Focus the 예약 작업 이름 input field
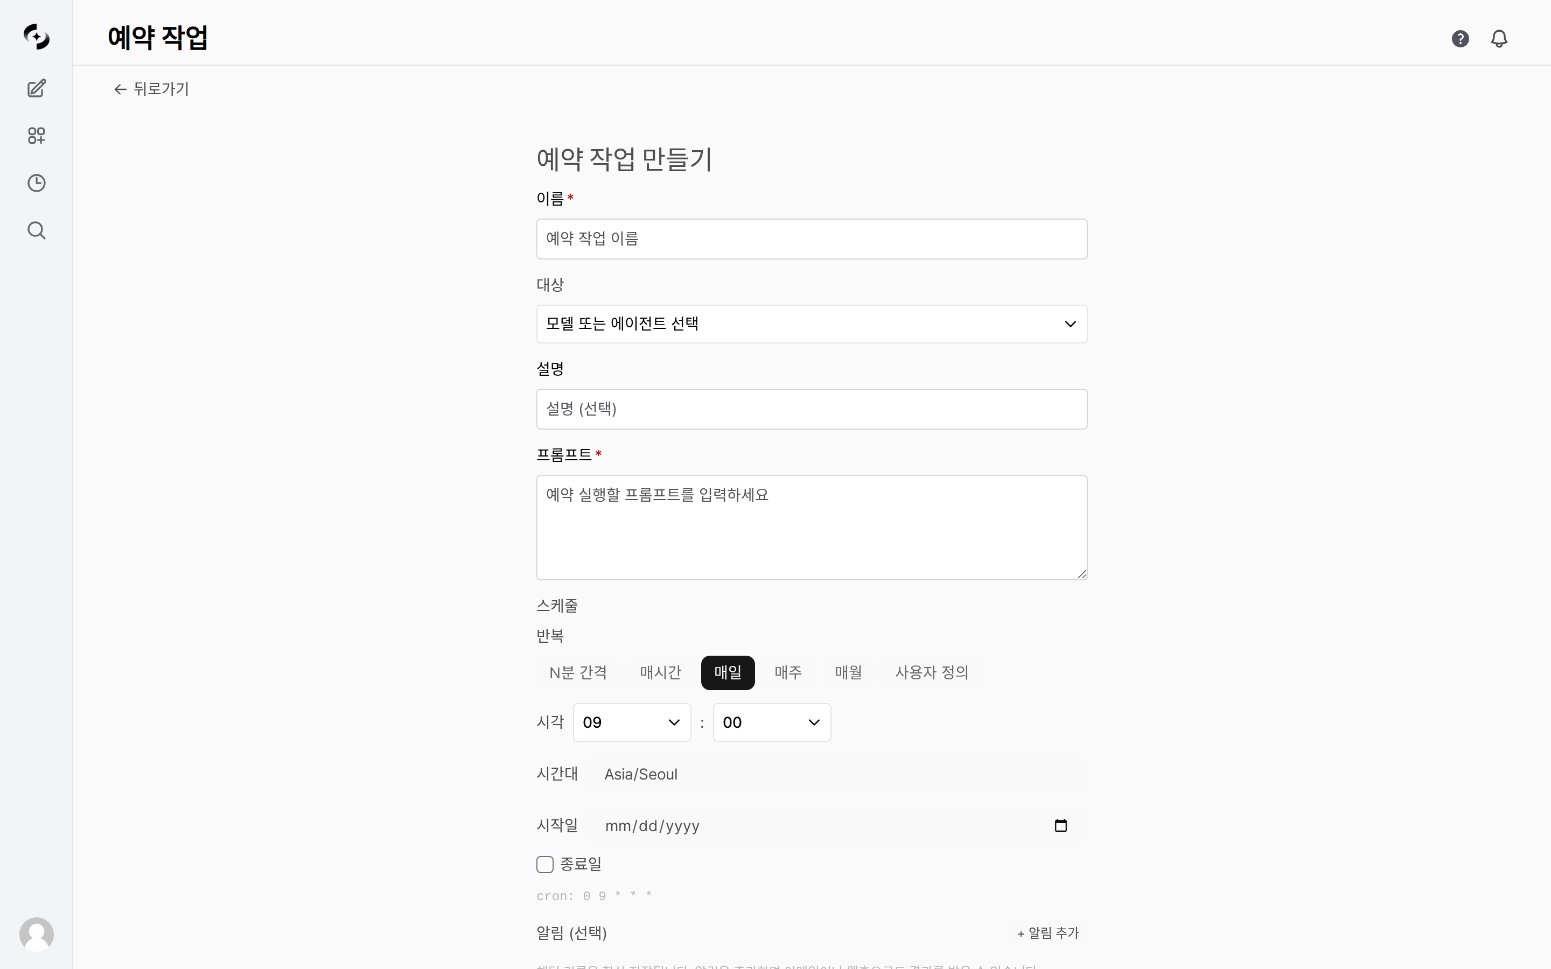Image resolution: width=1551 pixels, height=969 pixels. (x=812, y=239)
